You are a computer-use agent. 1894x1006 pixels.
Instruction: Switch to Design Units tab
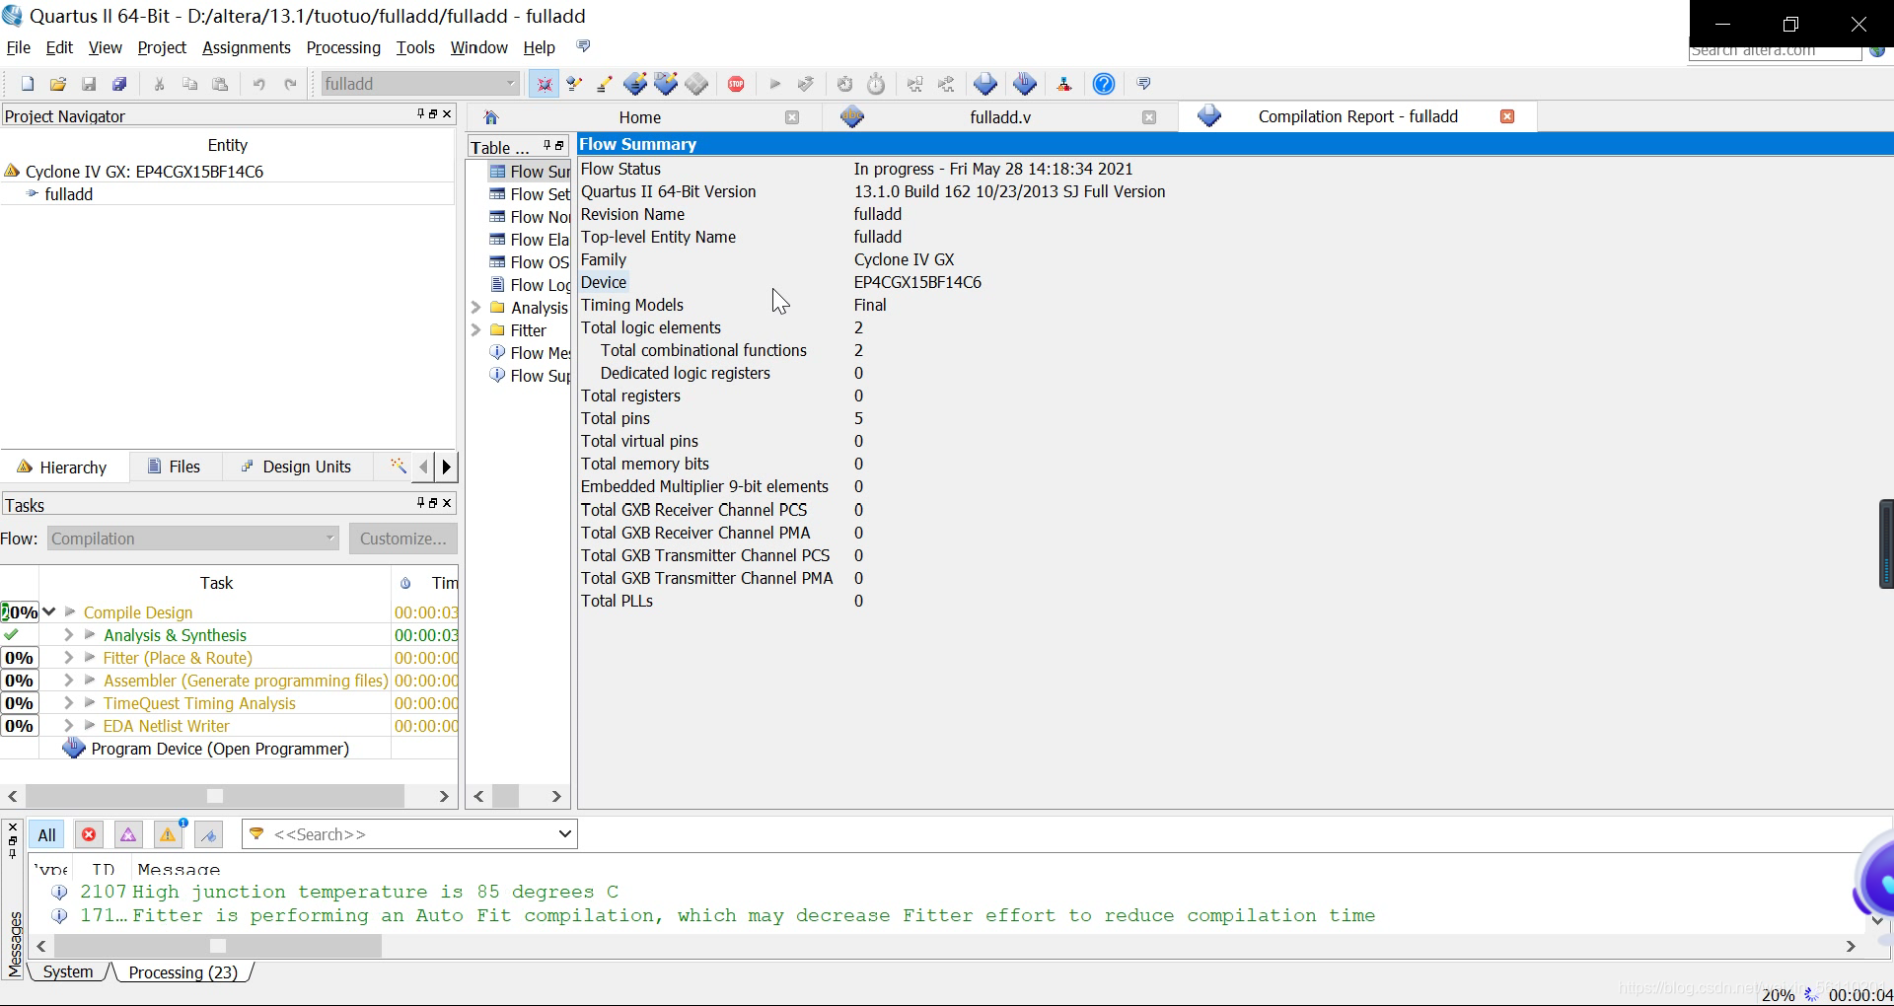point(296,467)
